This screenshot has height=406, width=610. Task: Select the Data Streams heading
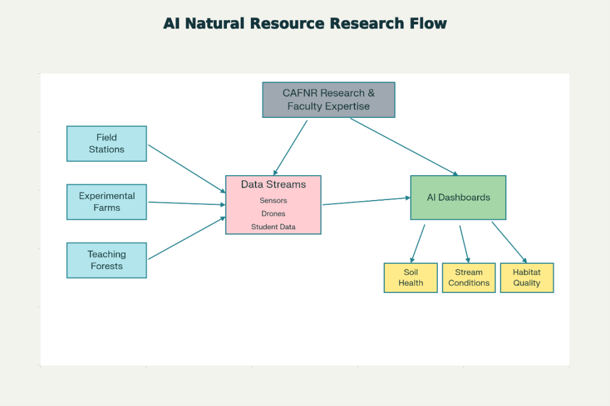click(x=273, y=185)
